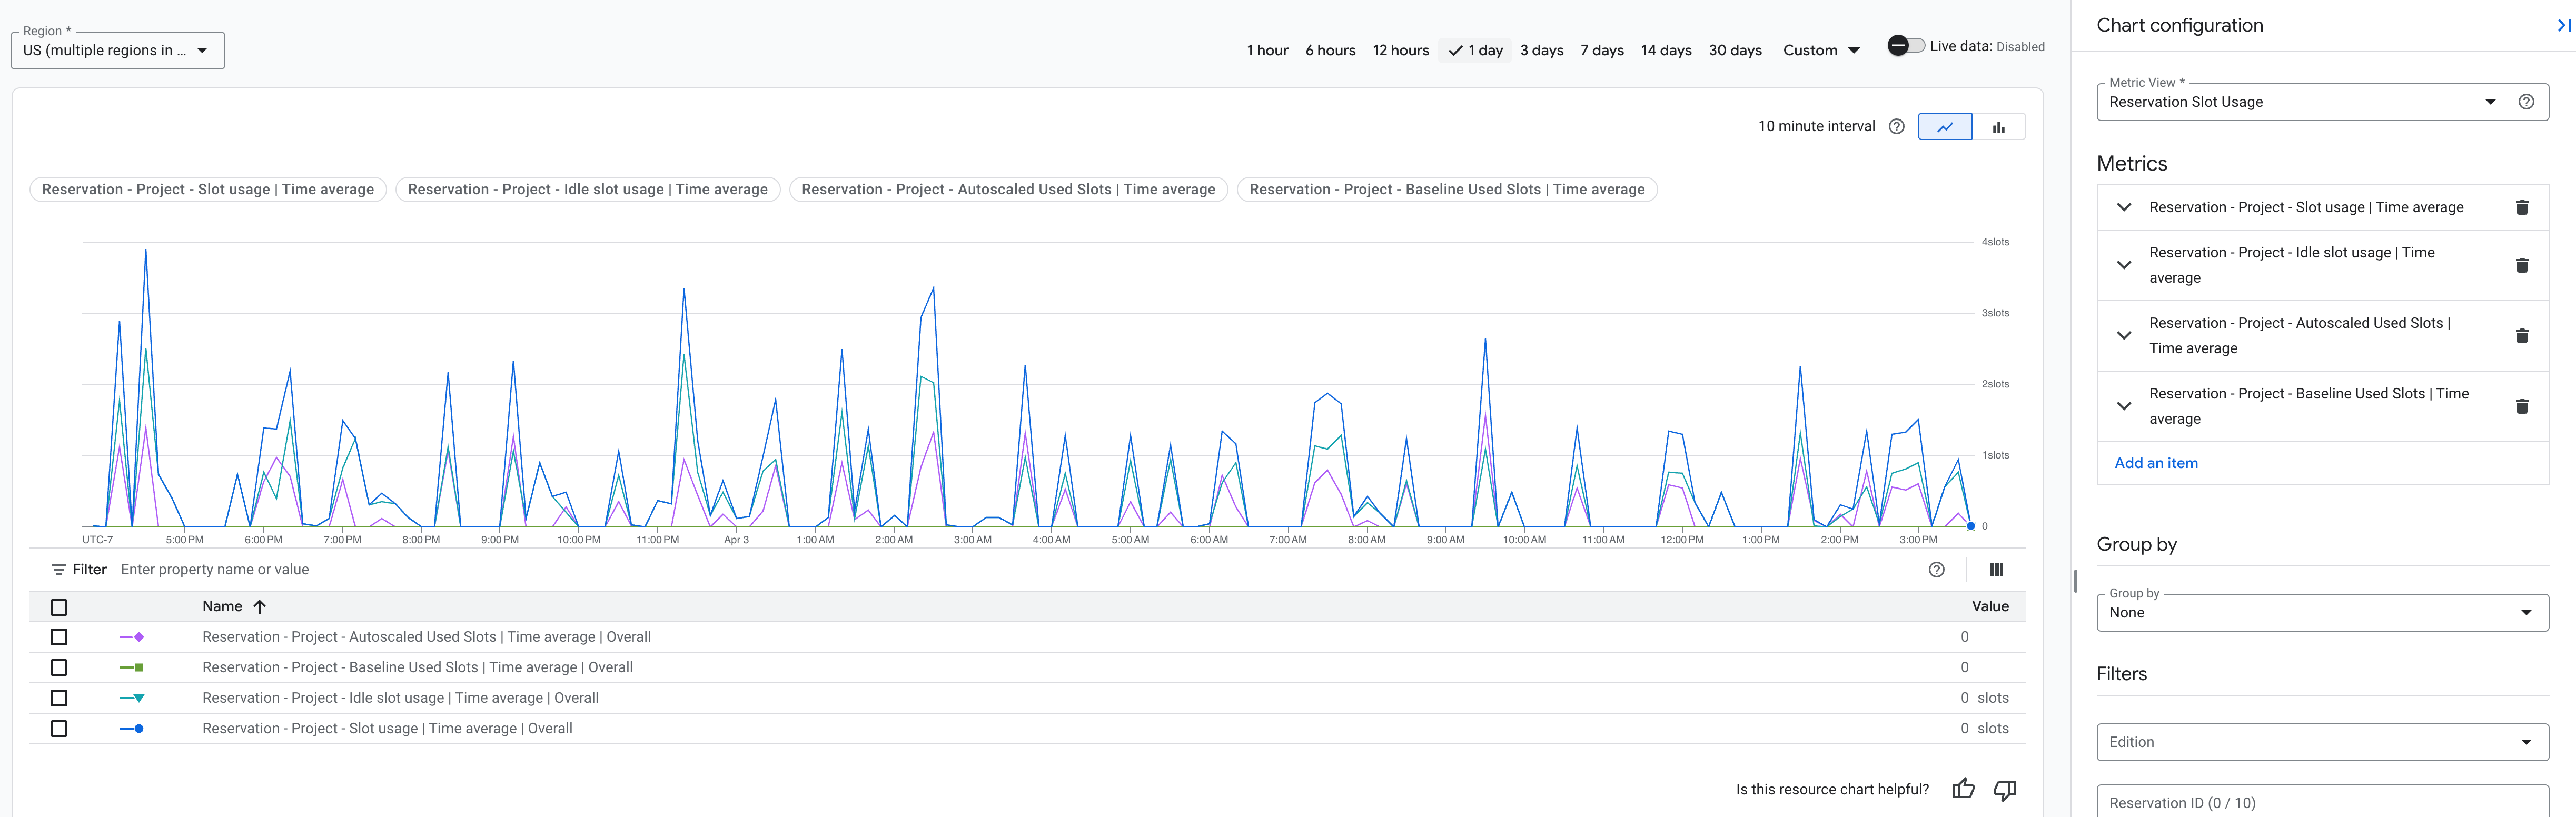Click the Add an item link

click(x=2156, y=462)
